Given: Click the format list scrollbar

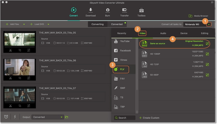Looking at the screenshot, I should [137, 100].
